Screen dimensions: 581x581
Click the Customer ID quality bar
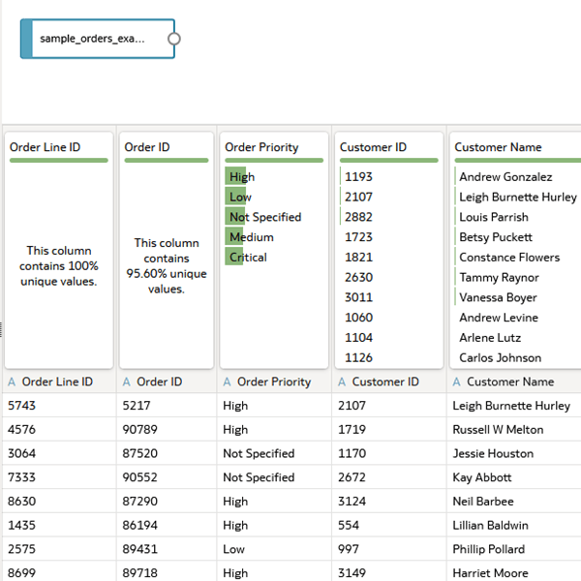pos(389,161)
